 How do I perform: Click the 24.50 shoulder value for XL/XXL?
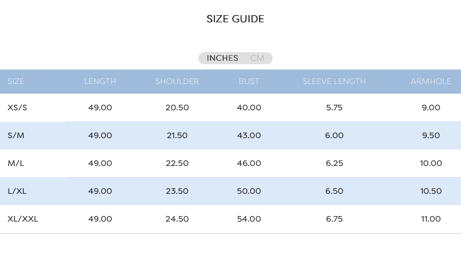click(177, 219)
